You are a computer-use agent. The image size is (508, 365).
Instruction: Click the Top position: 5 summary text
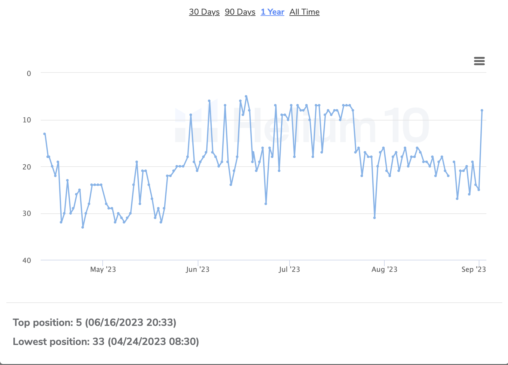(94, 322)
